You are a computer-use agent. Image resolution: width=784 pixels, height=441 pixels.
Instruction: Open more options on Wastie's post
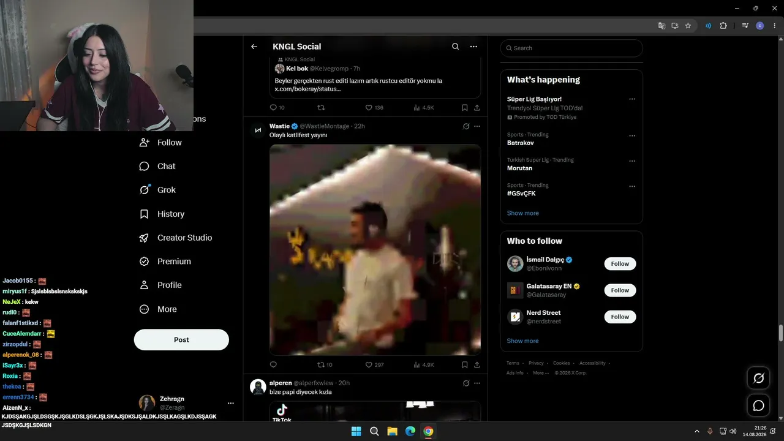[x=477, y=126]
